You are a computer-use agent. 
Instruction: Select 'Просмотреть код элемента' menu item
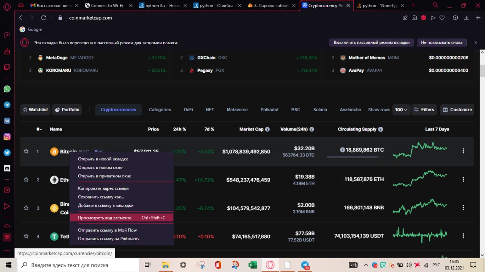[122, 218]
